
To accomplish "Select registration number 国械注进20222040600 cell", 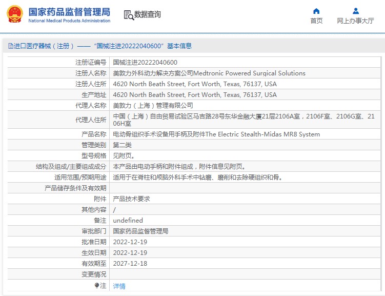I will 145,63.
